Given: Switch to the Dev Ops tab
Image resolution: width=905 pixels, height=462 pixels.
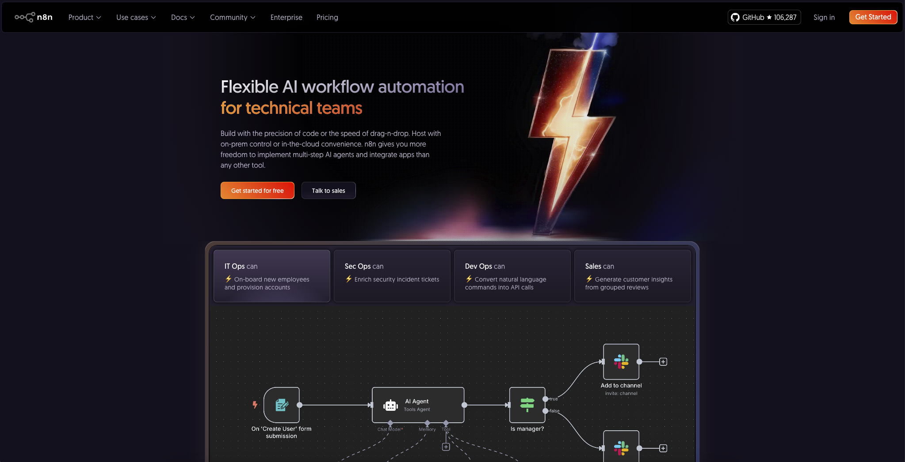Looking at the screenshot, I should pyautogui.click(x=512, y=276).
